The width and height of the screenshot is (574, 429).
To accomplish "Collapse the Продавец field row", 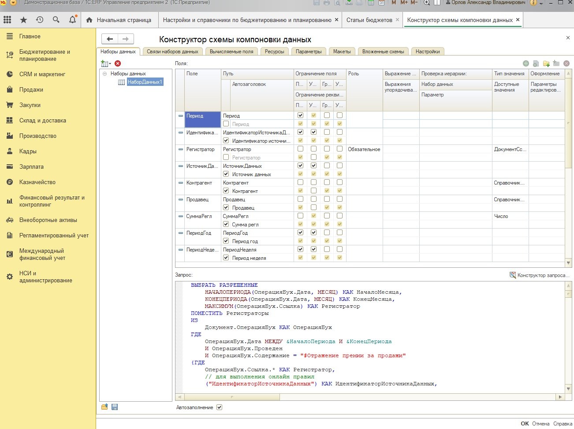I will 180,200.
